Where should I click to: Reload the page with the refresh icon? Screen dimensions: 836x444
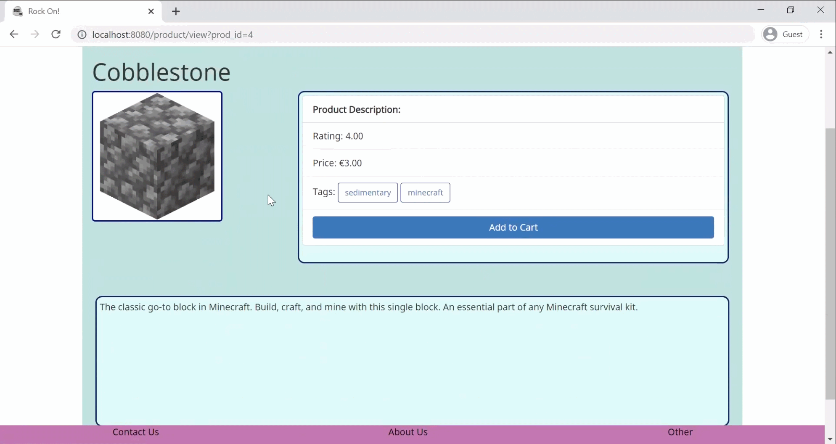tap(56, 34)
